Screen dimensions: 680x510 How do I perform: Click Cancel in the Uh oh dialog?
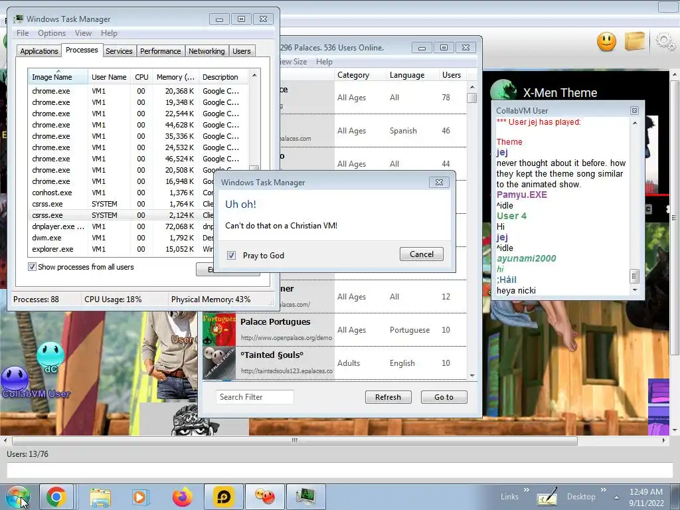422,254
